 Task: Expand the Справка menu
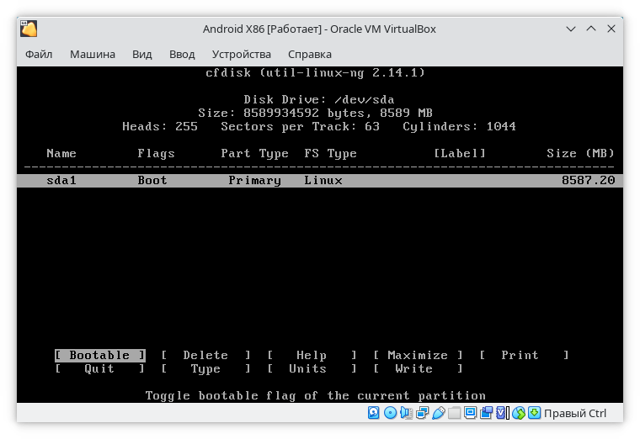tap(308, 55)
